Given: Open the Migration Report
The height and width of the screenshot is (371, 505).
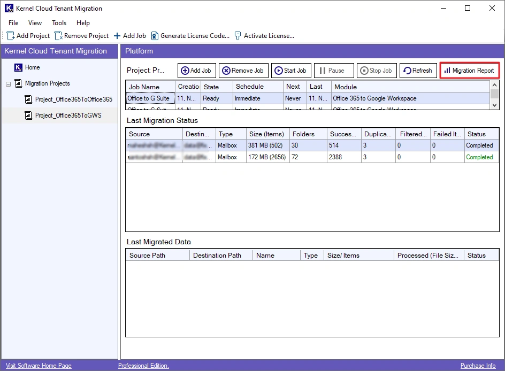Looking at the screenshot, I should pyautogui.click(x=469, y=71).
